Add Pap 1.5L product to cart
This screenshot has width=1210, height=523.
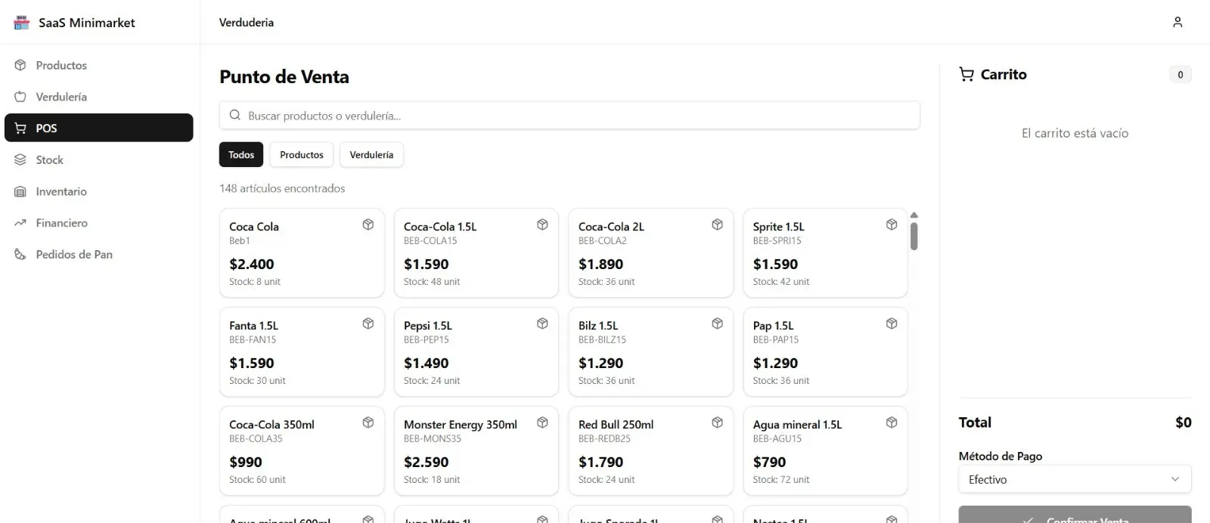[825, 352]
